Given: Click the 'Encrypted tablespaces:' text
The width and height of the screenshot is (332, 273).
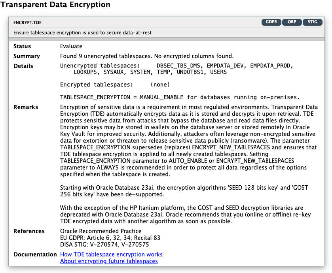Looking at the screenshot, I should (97, 85).
